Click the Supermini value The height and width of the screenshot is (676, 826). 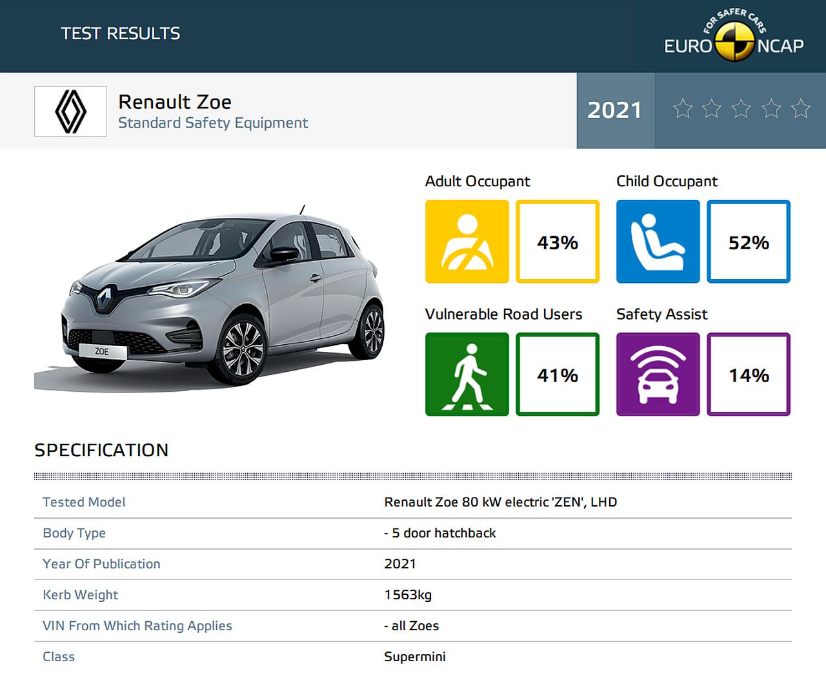(x=415, y=657)
